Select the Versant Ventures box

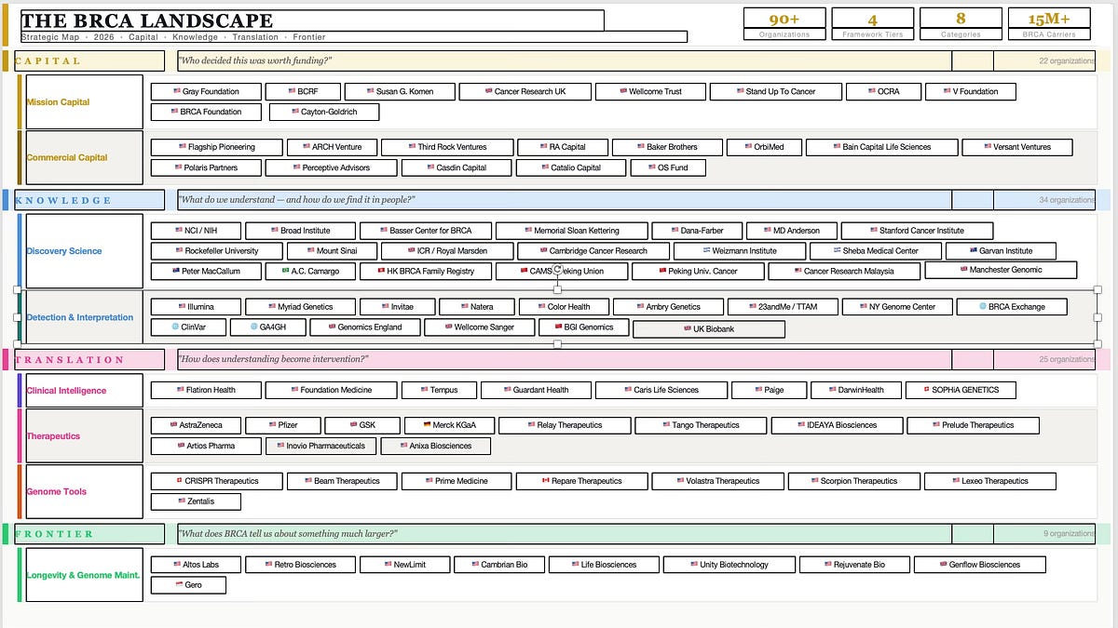pos(1016,147)
